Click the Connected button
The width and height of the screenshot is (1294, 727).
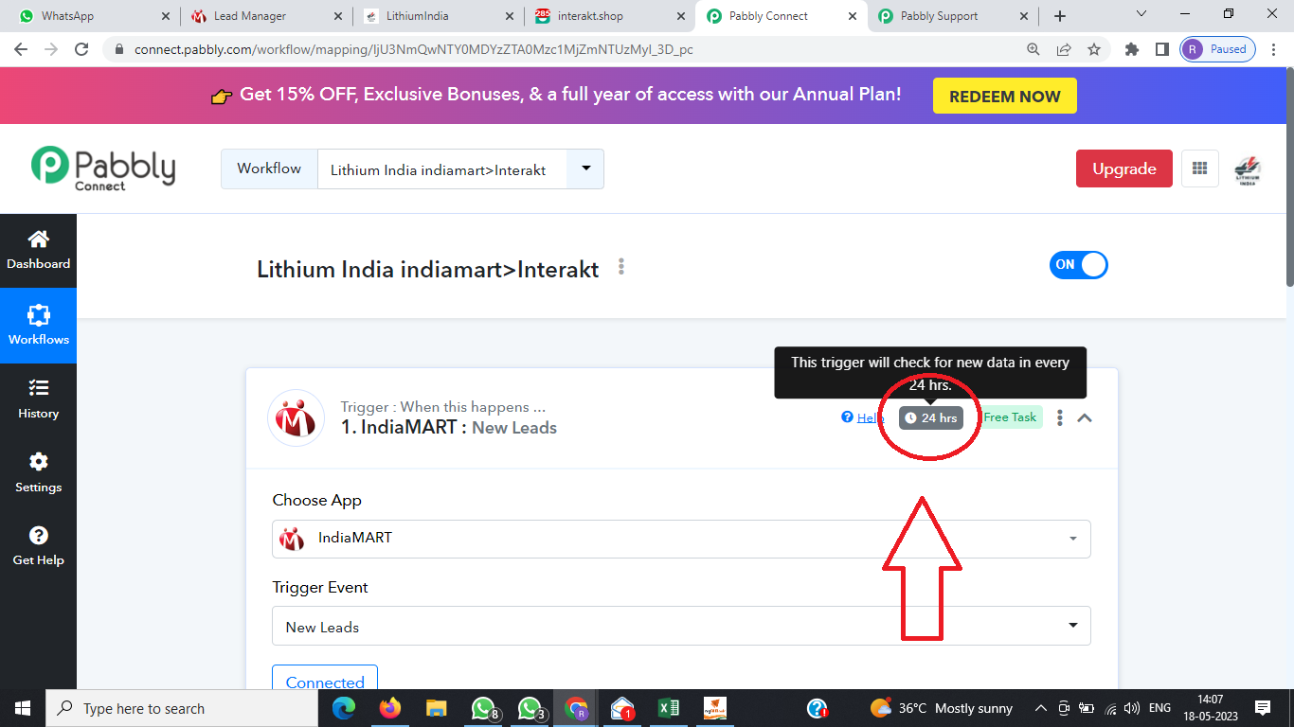[325, 680]
